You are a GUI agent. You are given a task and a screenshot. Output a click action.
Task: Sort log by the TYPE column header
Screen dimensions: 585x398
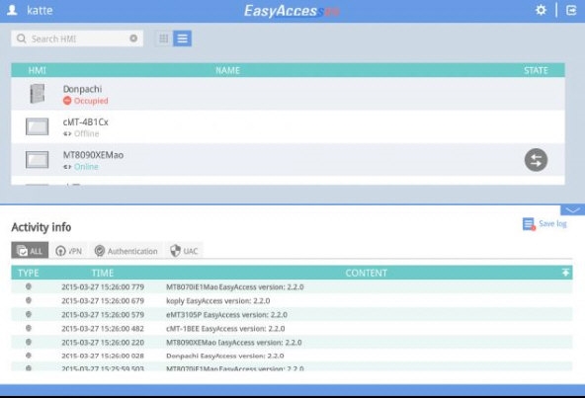click(x=29, y=273)
